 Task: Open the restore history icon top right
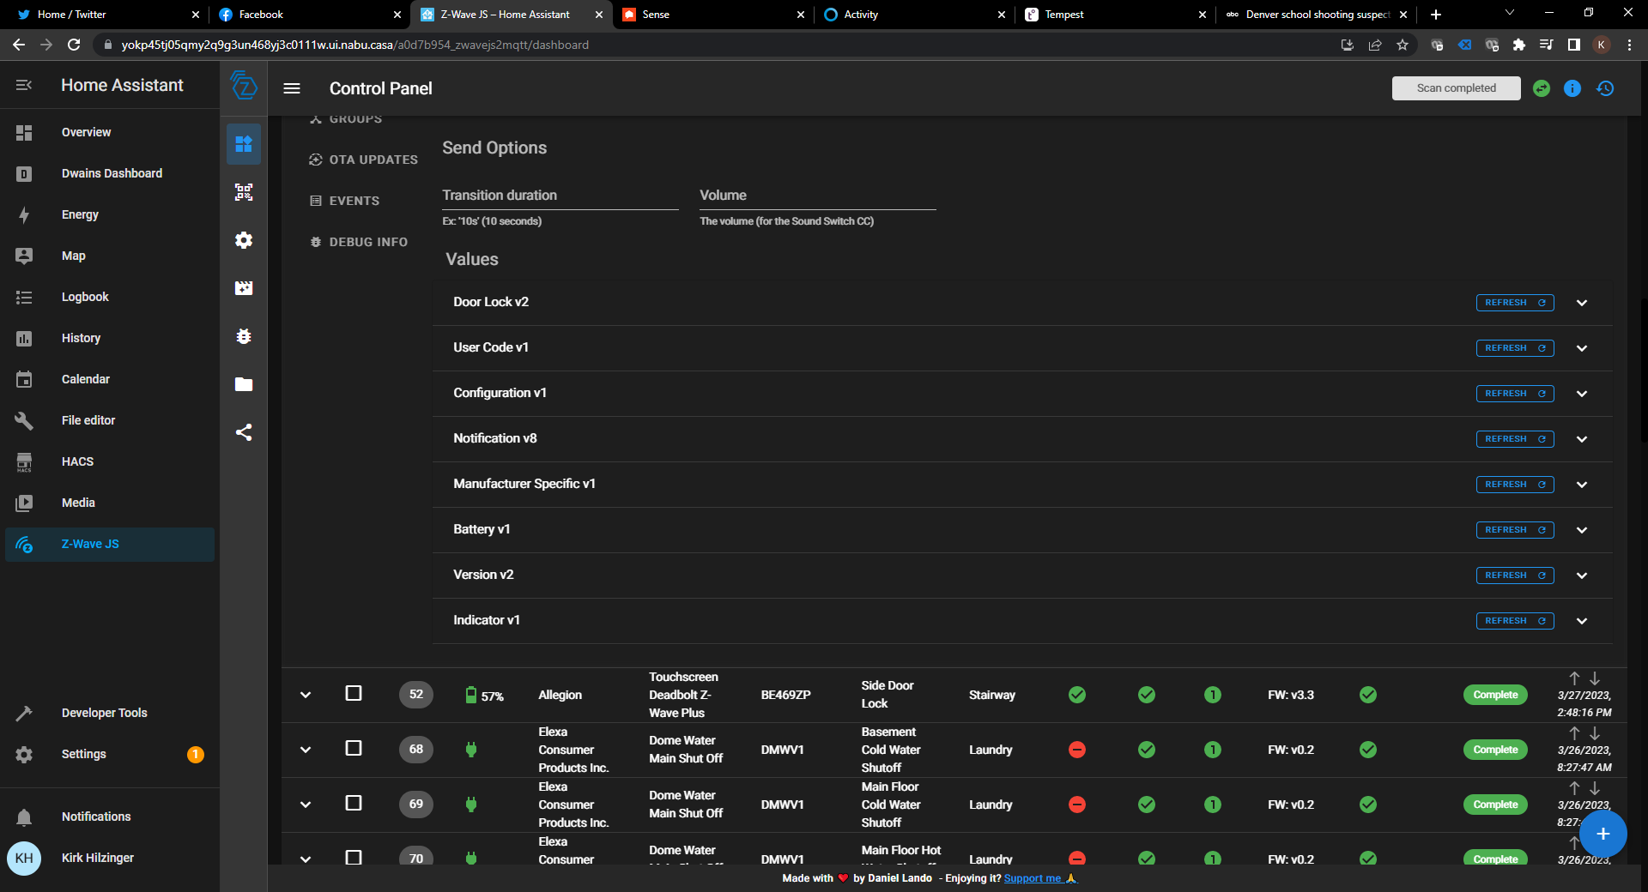[1606, 88]
